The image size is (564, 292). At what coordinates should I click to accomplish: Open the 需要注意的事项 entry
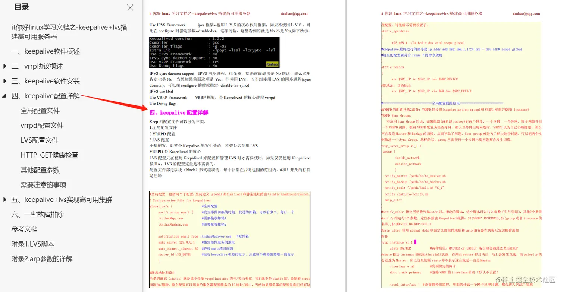tap(44, 185)
